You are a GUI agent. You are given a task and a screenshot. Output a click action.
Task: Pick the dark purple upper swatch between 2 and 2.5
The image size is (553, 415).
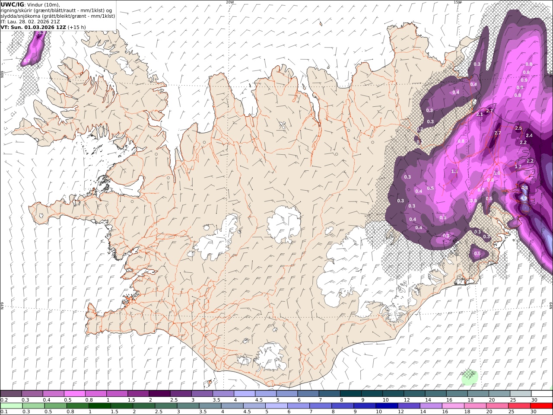[x=159, y=394]
